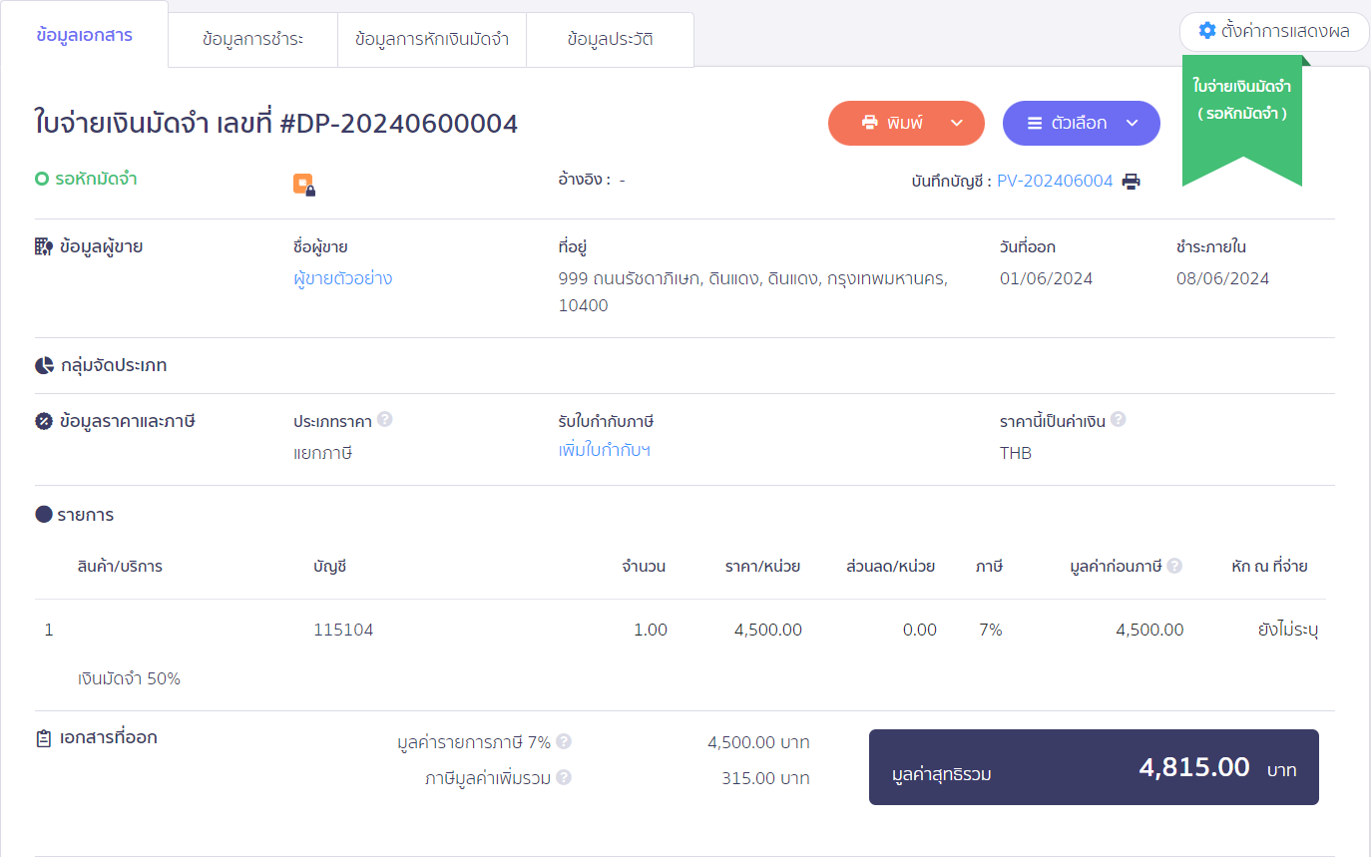Open the ข้อมูลประวัติ tab
Viewport: 1371px width, 857px height.
tap(610, 40)
